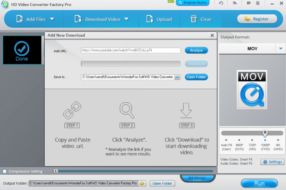Click the Step 3 download arrow icon
The height and width of the screenshot is (190, 286).
pos(186,110)
